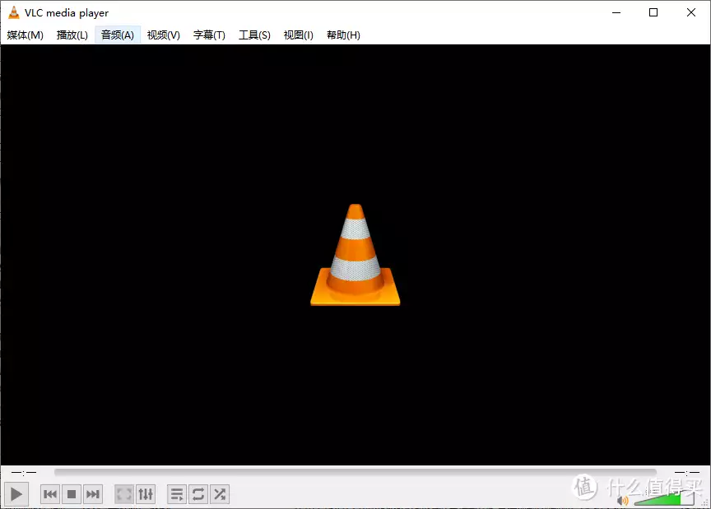Open the 视频(V) menu
The height and width of the screenshot is (509, 711).
click(164, 35)
